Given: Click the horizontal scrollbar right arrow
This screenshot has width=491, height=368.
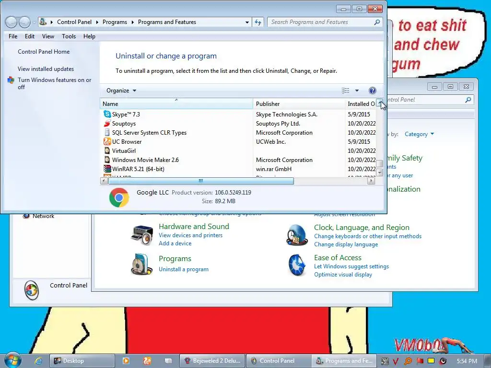Looking at the screenshot, I should coord(371,181).
